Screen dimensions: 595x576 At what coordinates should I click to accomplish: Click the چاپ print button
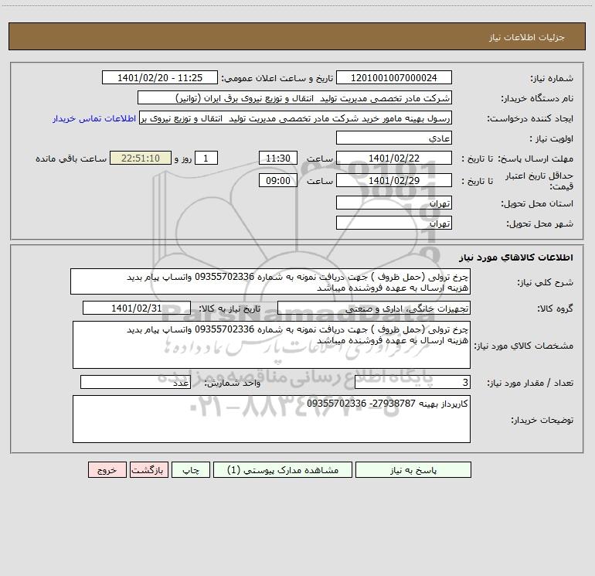(x=191, y=470)
